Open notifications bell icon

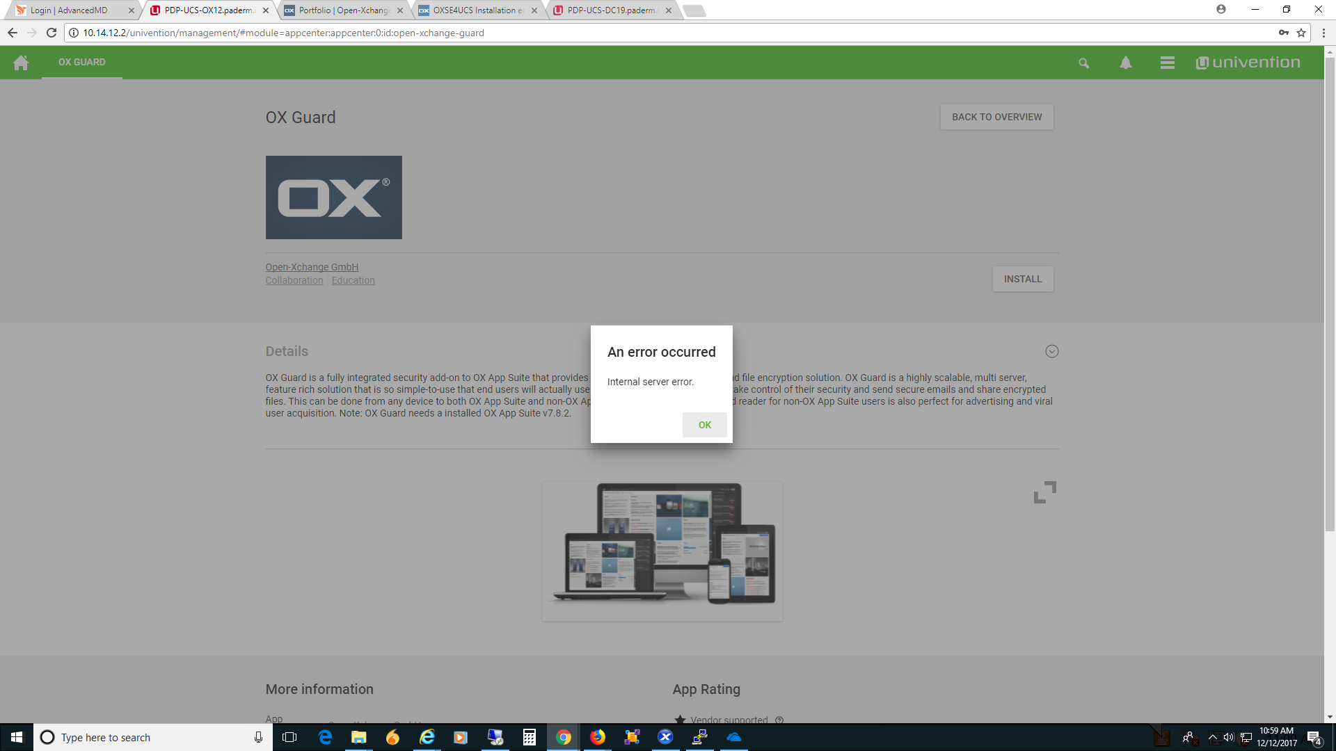point(1125,63)
